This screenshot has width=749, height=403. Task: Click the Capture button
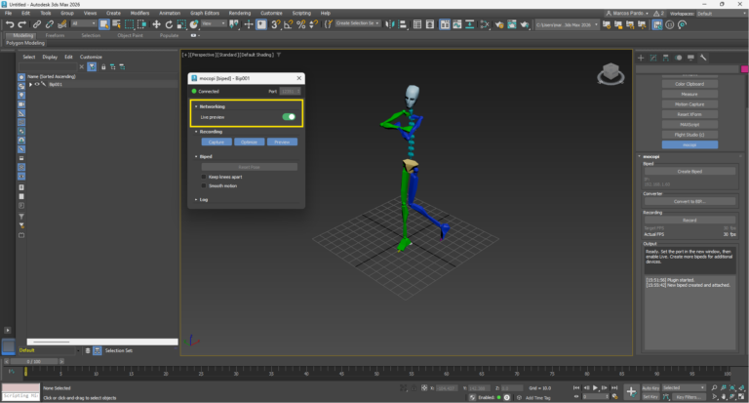pos(217,142)
